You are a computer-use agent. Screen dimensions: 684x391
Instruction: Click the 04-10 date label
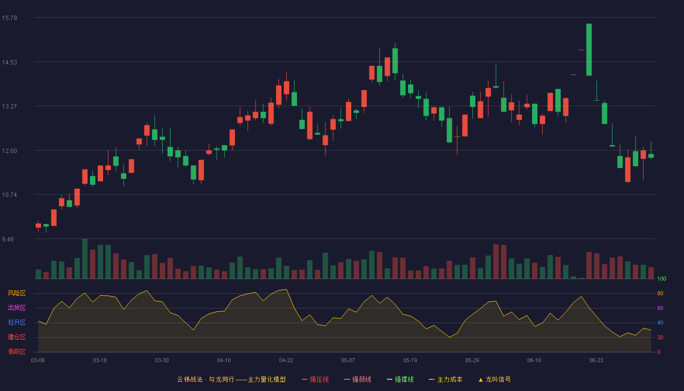224,360
